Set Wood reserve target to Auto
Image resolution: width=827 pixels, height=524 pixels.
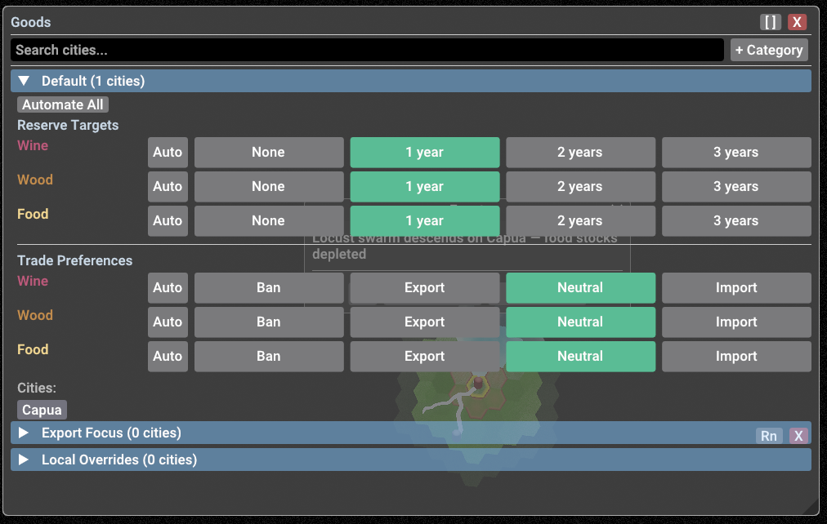[x=168, y=186]
